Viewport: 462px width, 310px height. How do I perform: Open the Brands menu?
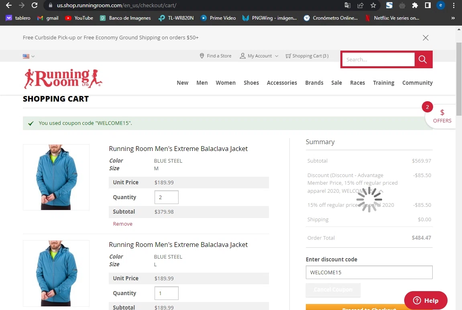[x=314, y=83]
